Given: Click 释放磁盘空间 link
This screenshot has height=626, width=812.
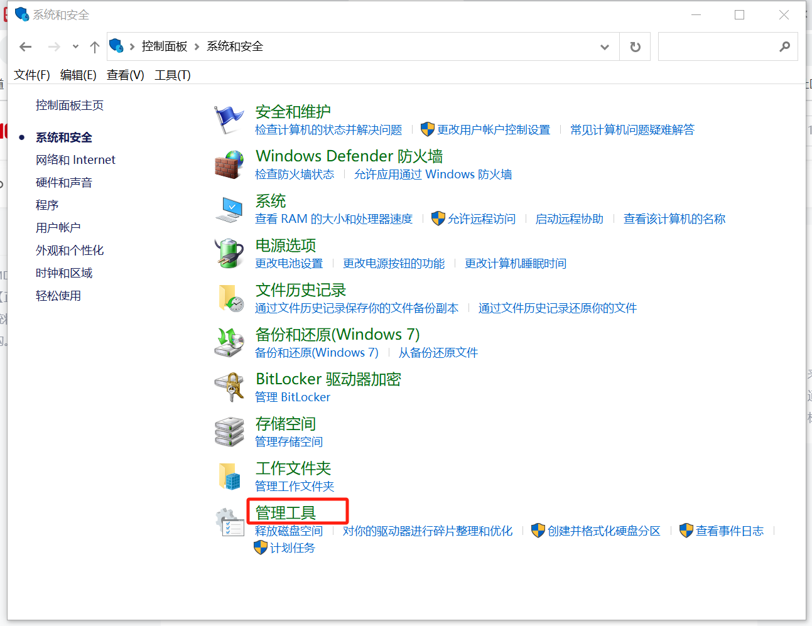Looking at the screenshot, I should [289, 531].
